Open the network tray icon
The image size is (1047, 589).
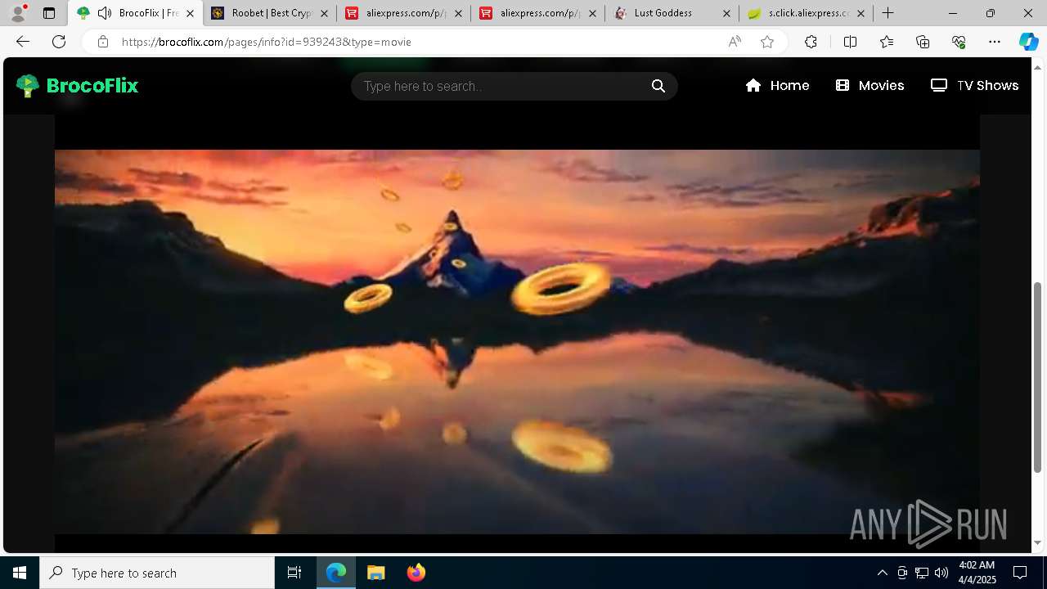click(922, 573)
